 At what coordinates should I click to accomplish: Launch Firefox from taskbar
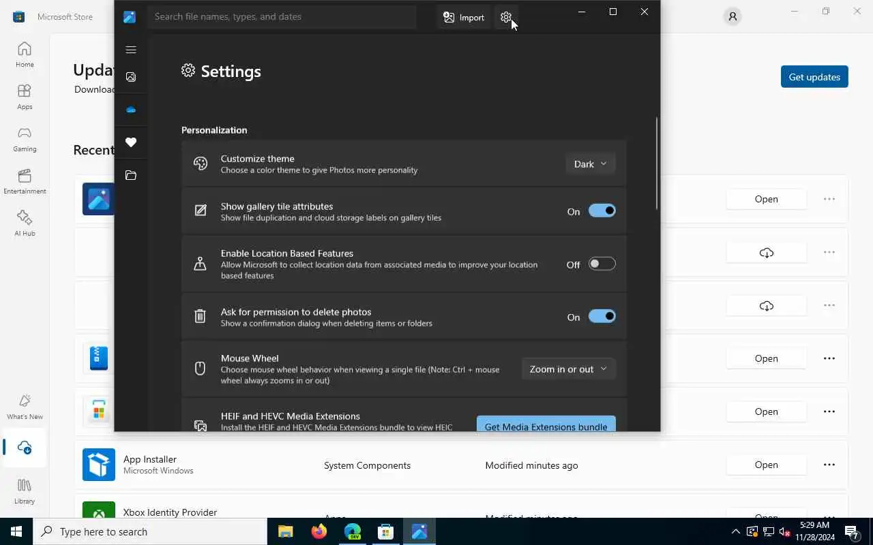pyautogui.click(x=319, y=531)
